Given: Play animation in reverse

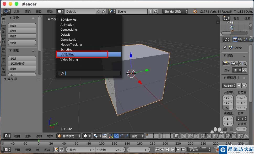Looking at the screenshot, I should coord(167,150).
